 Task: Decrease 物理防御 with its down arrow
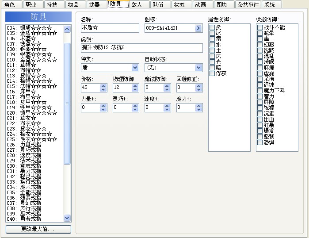click(x=135, y=90)
